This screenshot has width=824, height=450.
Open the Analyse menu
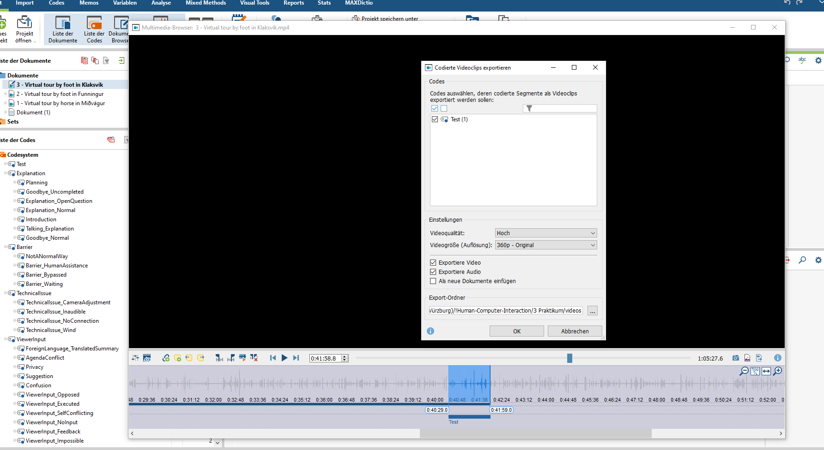coord(161,3)
